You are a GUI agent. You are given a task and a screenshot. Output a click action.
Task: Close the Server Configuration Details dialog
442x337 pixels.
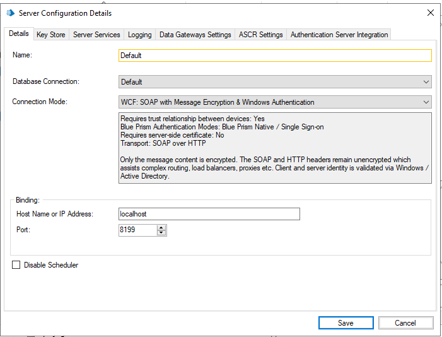[x=430, y=13]
